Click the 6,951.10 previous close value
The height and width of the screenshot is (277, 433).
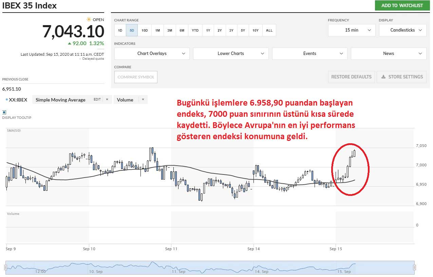coord(12,89)
